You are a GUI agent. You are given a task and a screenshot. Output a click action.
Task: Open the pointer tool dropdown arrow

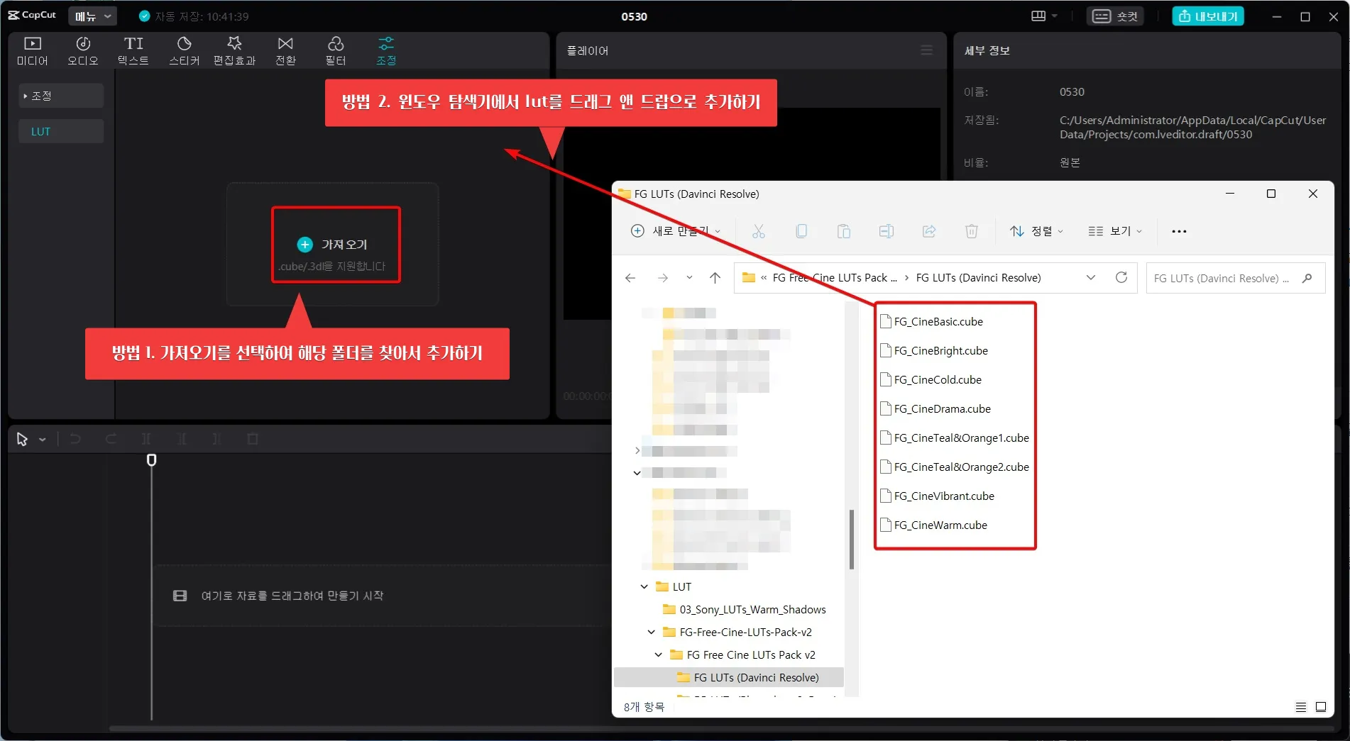(x=43, y=440)
